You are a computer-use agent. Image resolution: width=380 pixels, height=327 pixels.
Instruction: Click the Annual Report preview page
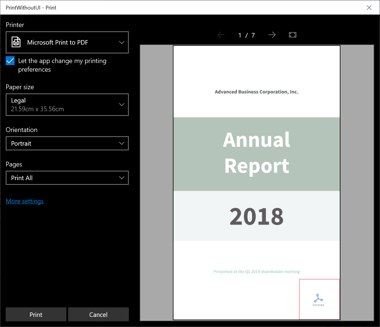tap(257, 154)
